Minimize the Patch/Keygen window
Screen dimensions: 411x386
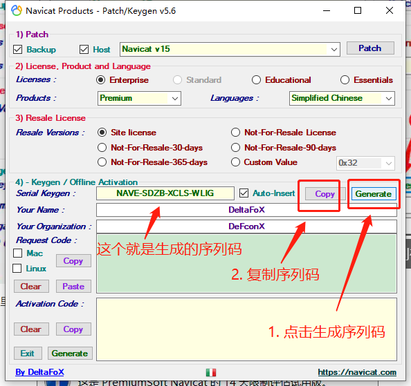[327, 11]
